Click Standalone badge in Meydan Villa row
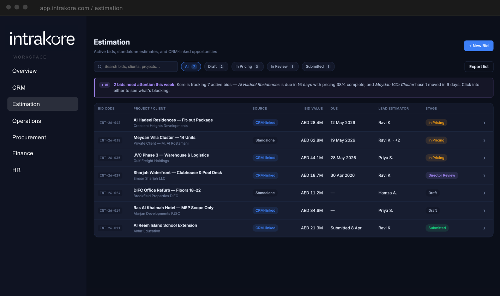500x296 pixels. pyautogui.click(x=265, y=140)
